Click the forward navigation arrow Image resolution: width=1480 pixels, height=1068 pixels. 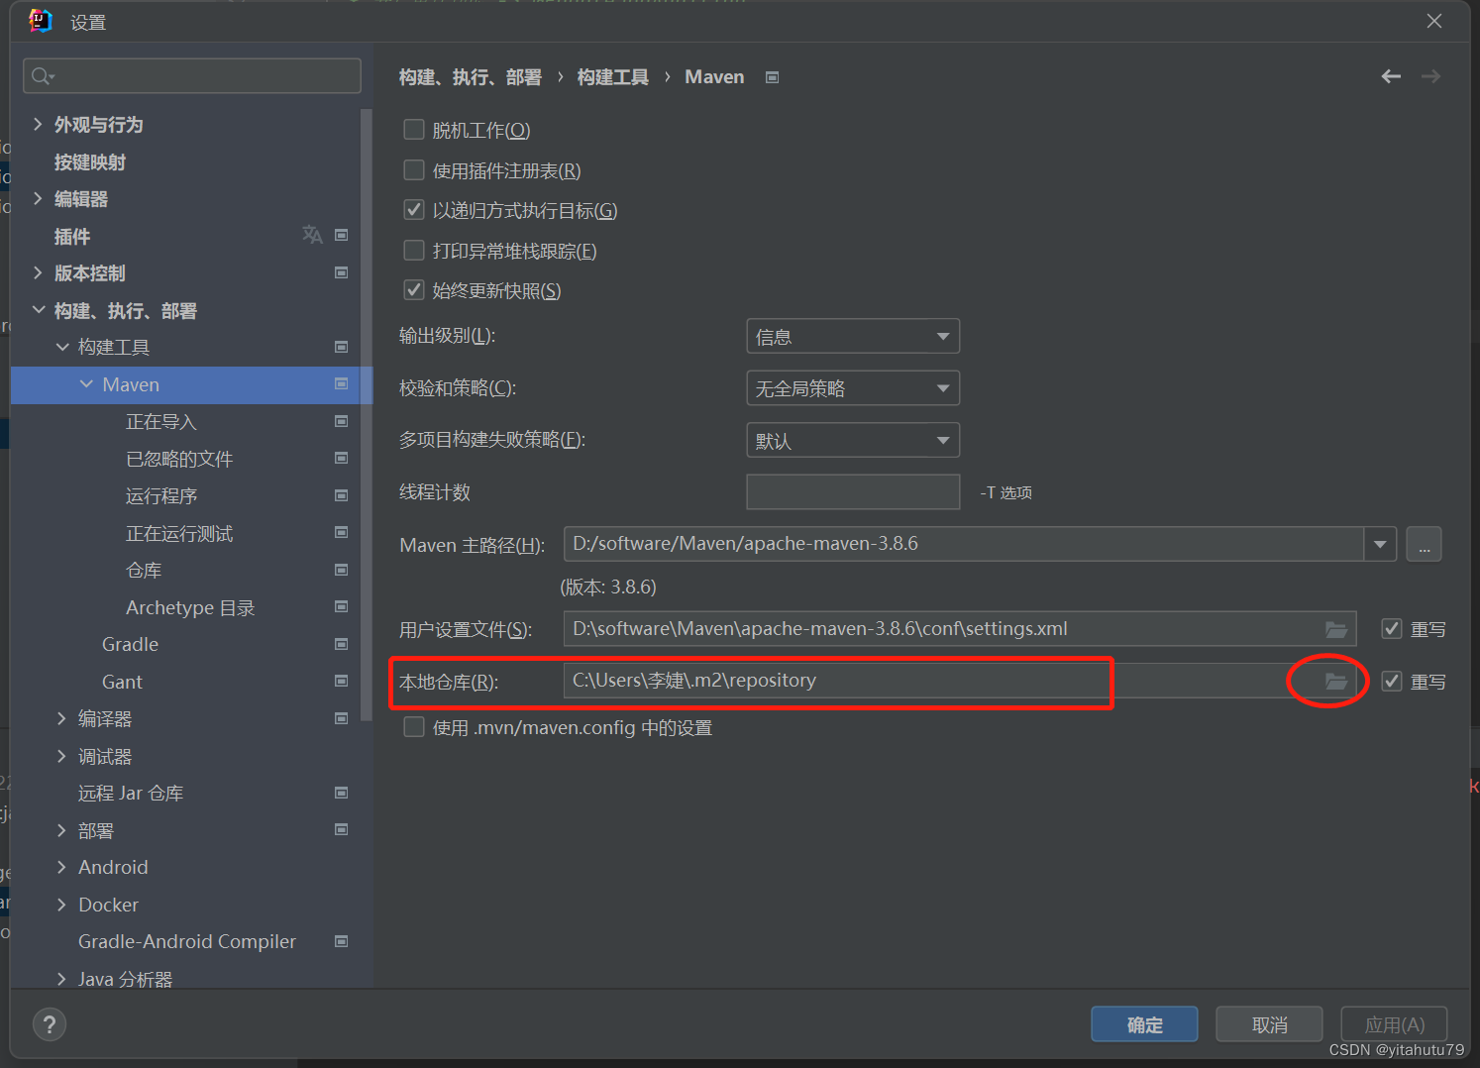coord(1430,76)
